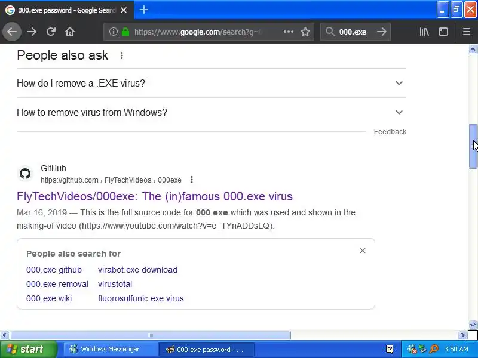This screenshot has height=358, width=478.
Task: Open a new tab with the plus button
Action: pyautogui.click(x=144, y=10)
